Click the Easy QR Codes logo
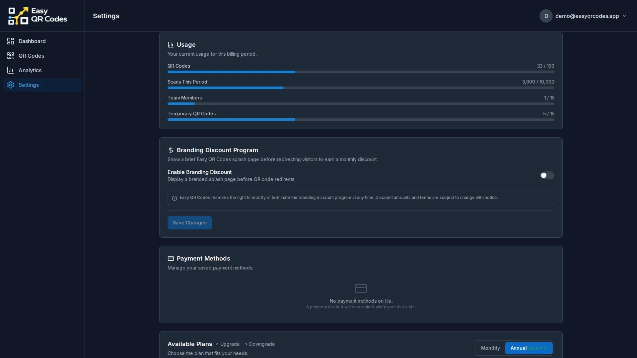The image size is (637, 358). point(37,16)
